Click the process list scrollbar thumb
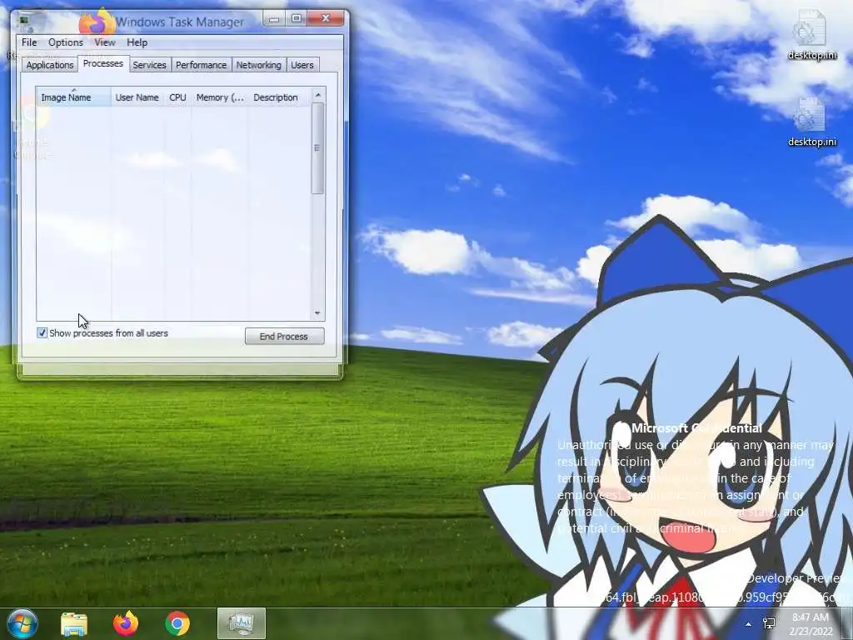 point(317,148)
